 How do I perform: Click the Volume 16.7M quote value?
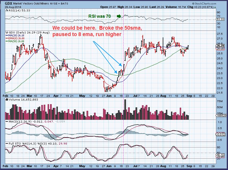coord(176,7)
